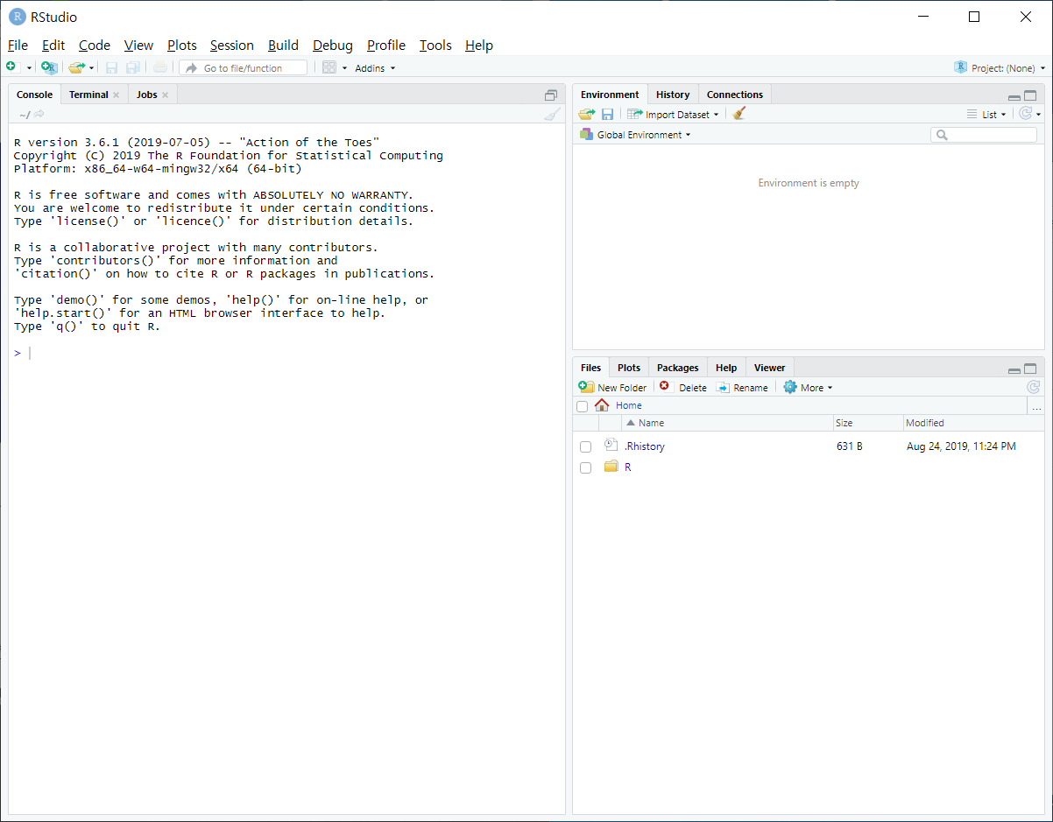Click the R folder icon
1053x822 pixels.
pos(611,467)
